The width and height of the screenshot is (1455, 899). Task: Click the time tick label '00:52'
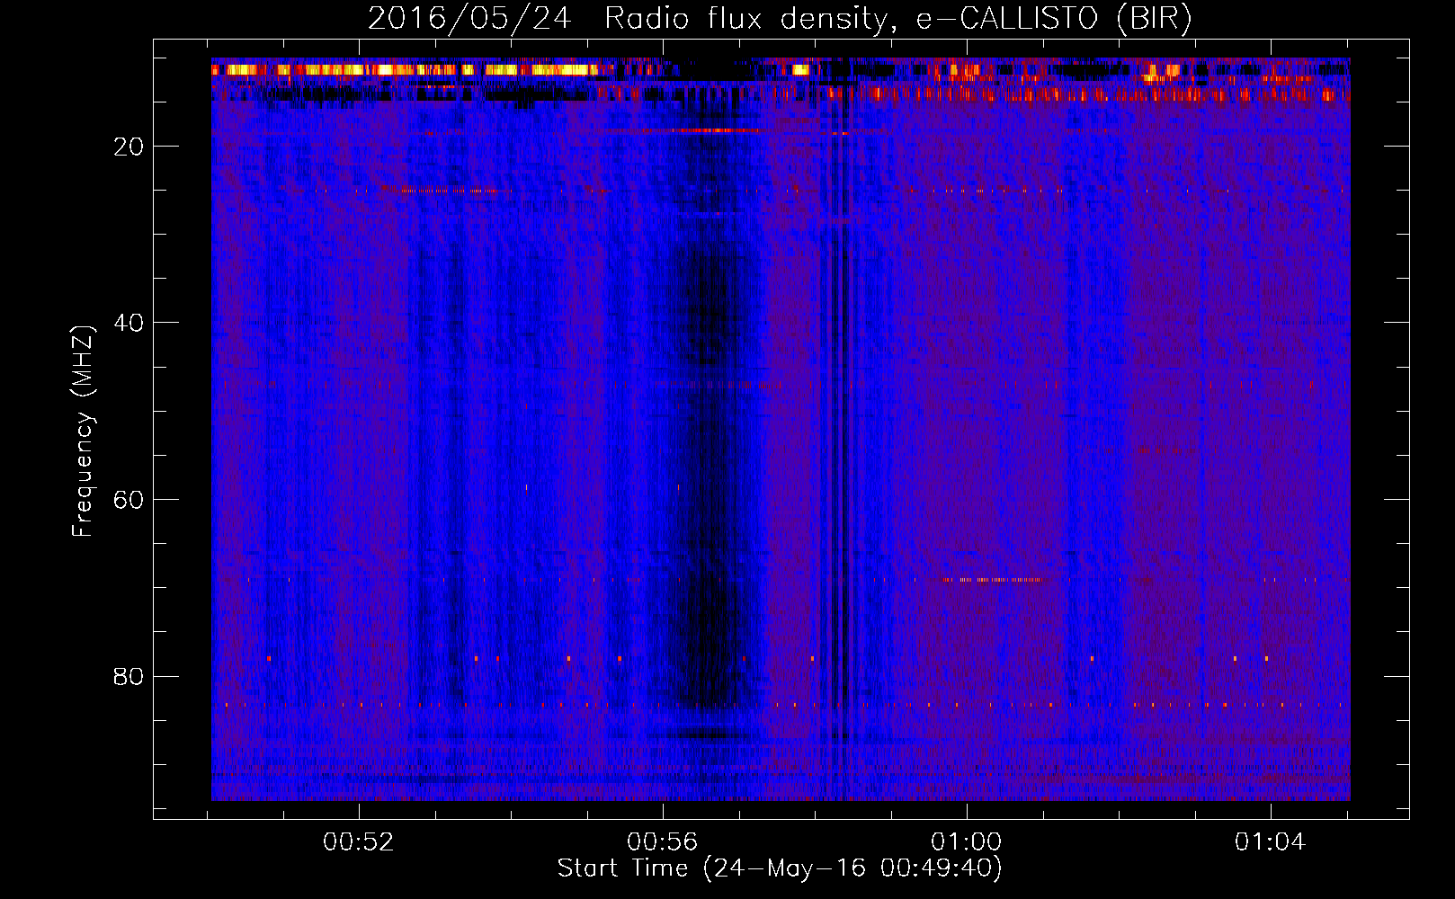coord(359,841)
